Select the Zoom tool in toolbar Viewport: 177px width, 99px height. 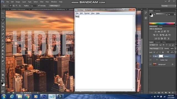point(3,78)
